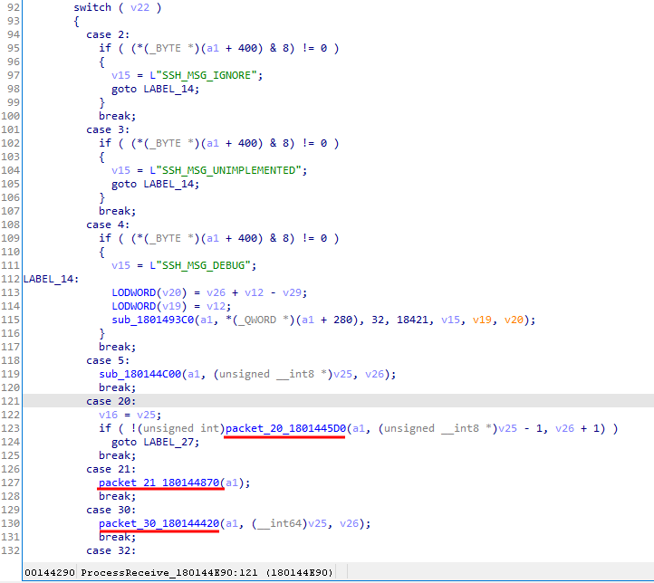Click the highlighted case 20: line
This screenshot has width=654, height=583.
tap(111, 401)
